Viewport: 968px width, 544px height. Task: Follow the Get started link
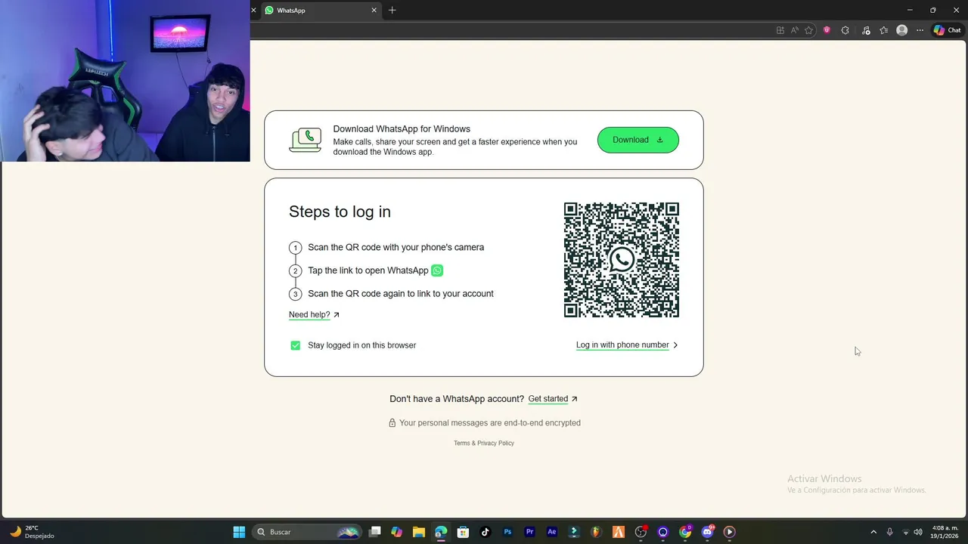553,399
